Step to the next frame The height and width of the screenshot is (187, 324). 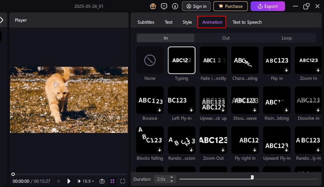coord(79,181)
